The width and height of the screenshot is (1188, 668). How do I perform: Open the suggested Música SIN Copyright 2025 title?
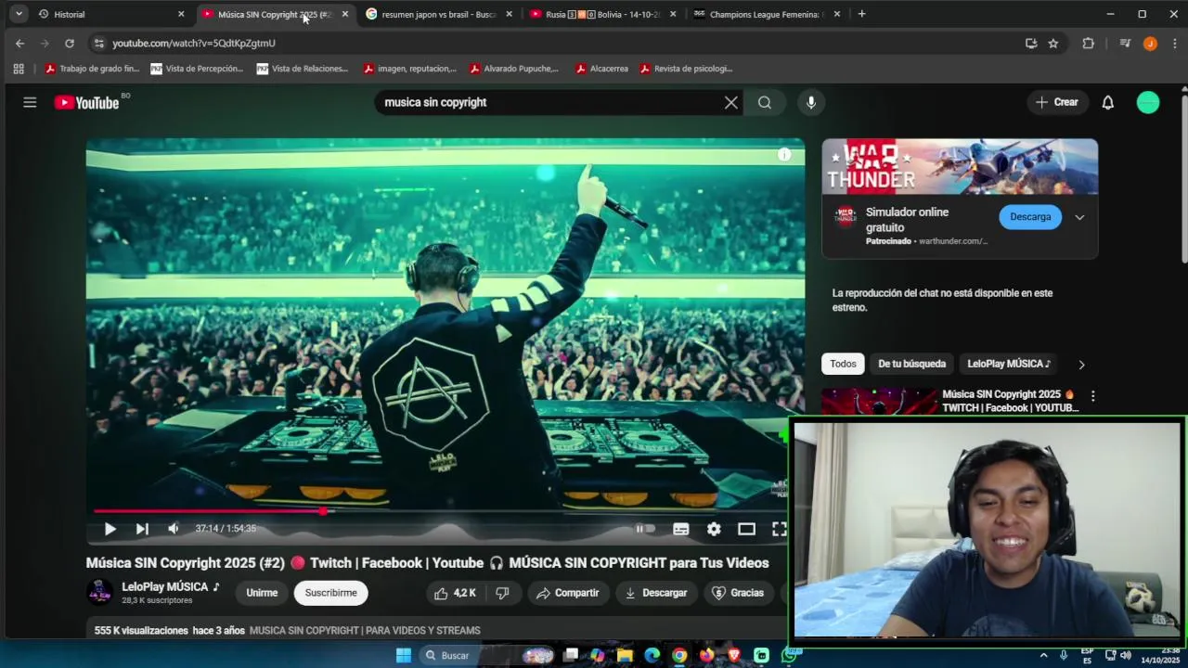point(1010,401)
